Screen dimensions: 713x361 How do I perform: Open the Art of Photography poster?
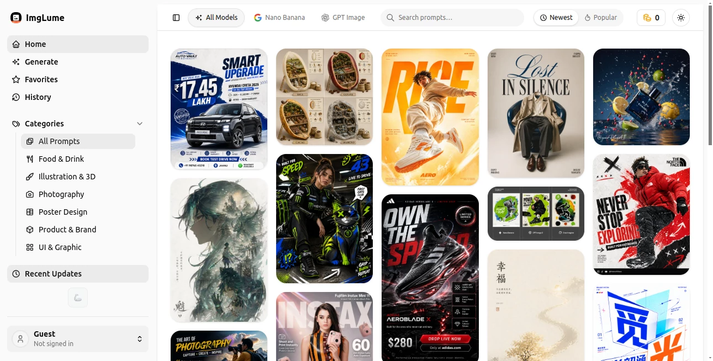[x=219, y=346]
